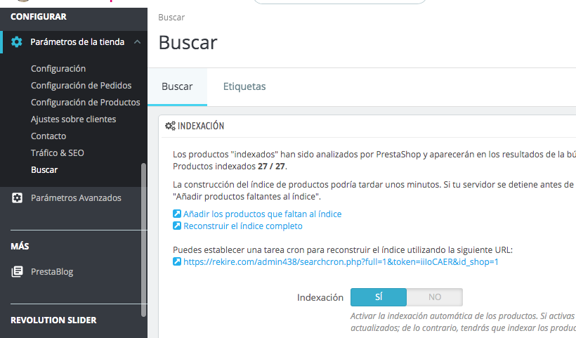Screen dimensions: 576x338
Task: Click the Buscar breadcrumb text
Action: point(171,18)
